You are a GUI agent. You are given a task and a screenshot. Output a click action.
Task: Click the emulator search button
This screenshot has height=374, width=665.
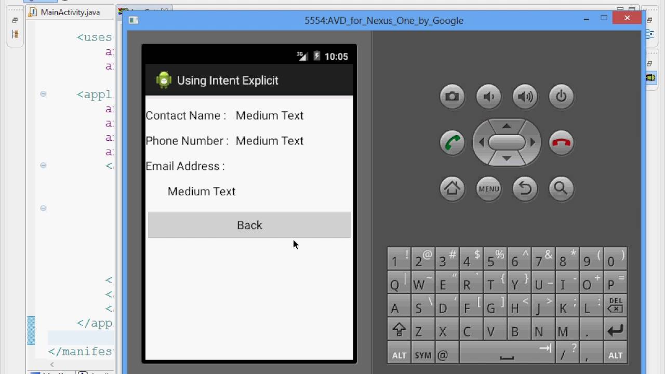[561, 188]
